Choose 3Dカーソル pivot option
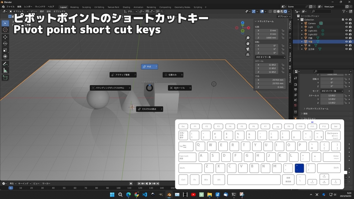This screenshot has height=199, width=354. 180,88
